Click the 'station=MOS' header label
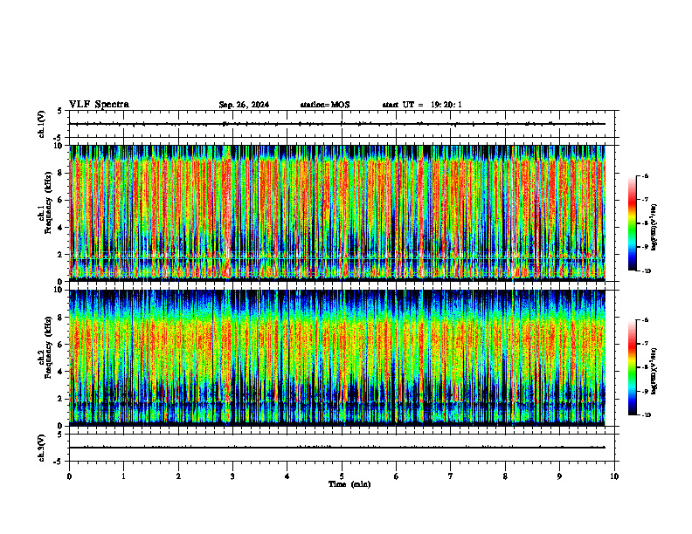692x534 pixels. click(x=325, y=105)
